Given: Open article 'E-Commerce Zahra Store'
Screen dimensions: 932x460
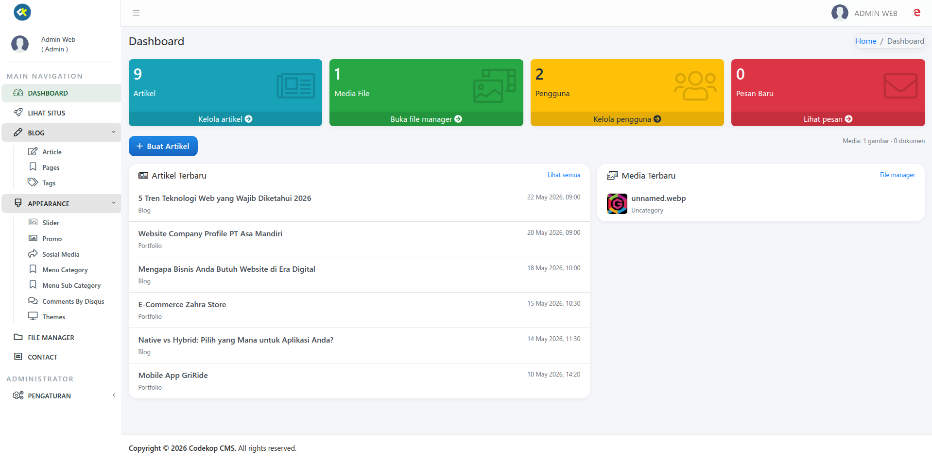Looking at the screenshot, I should (182, 305).
